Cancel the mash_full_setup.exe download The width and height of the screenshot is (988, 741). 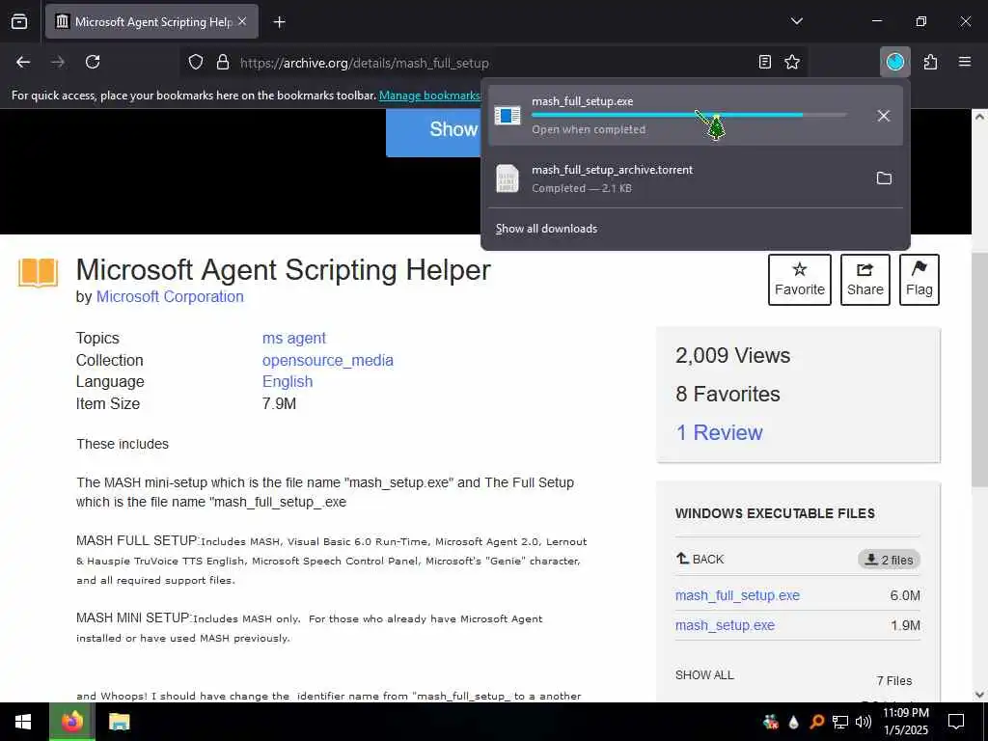click(x=884, y=116)
